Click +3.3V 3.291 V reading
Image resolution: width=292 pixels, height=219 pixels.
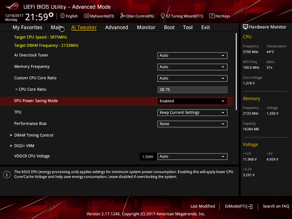249,175
